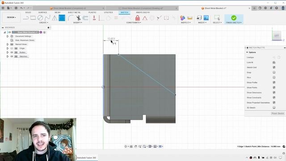This screenshot has width=286, height=161.
Task: Expand the Named Views tree node
Action: pyautogui.click(x=8, y=44)
